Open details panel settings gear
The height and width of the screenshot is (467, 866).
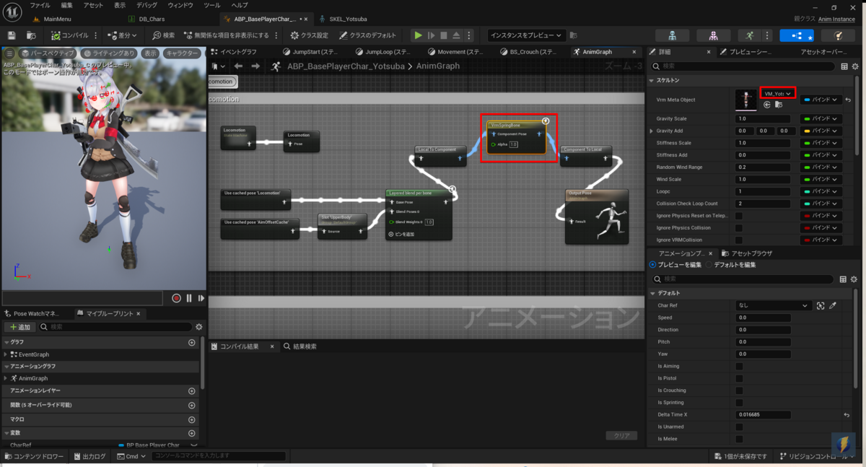[x=854, y=66]
